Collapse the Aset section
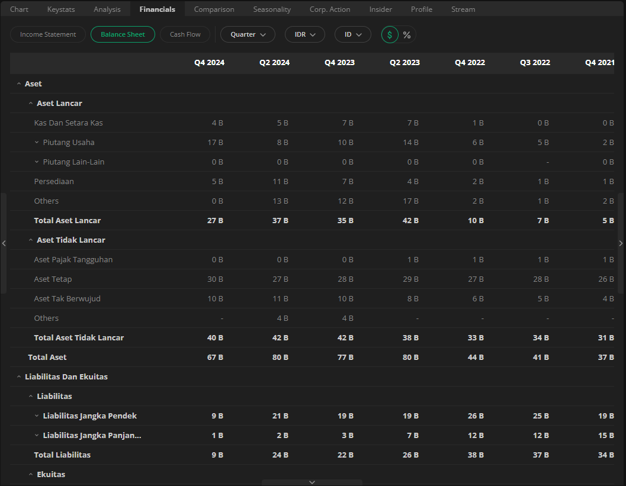The width and height of the screenshot is (626, 486). pyautogui.click(x=19, y=84)
